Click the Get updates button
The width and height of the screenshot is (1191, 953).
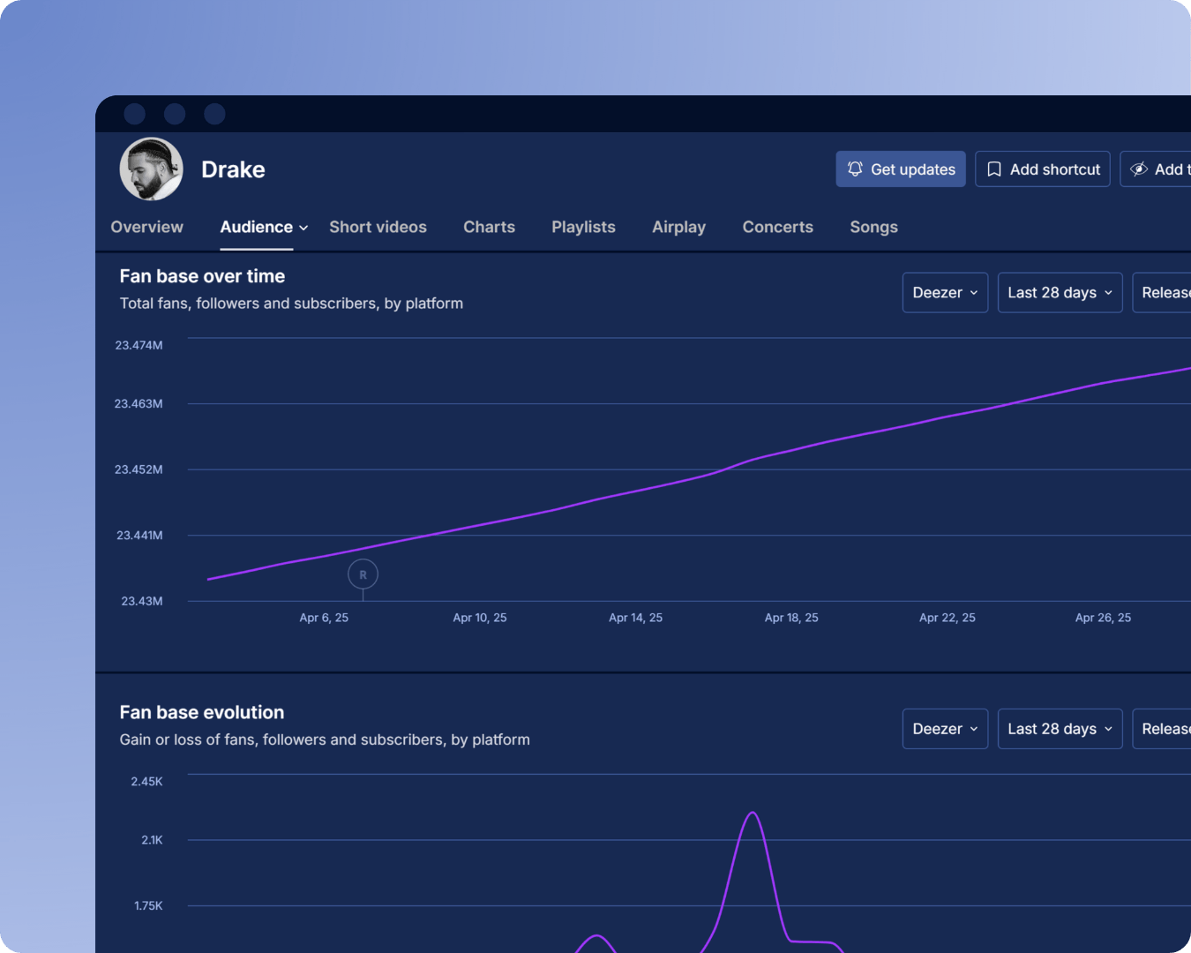pos(901,169)
